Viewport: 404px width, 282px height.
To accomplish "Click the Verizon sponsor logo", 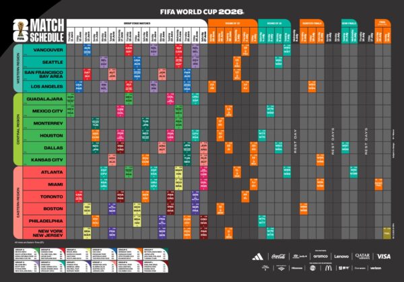I will (x=376, y=269).
